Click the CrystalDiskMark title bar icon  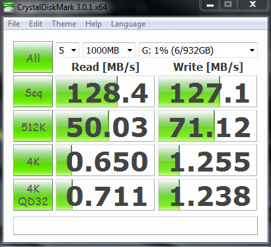pos(9,7)
